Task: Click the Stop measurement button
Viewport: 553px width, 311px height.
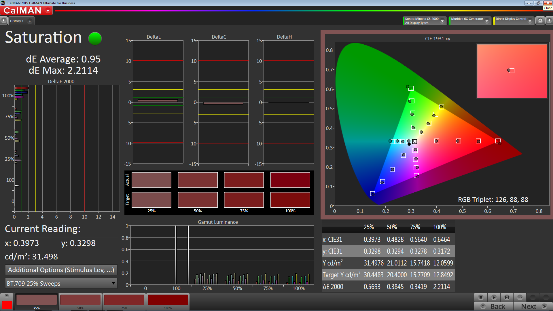Action: (480, 297)
